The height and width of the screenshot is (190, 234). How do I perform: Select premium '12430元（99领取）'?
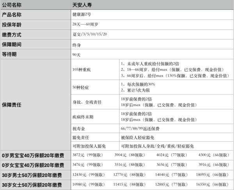89,175
